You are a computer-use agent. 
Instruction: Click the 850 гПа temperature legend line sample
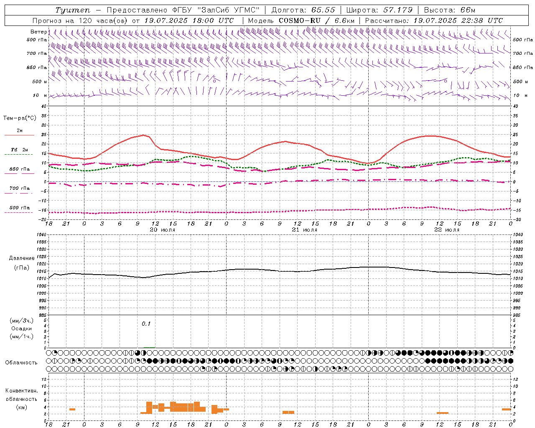[x=19, y=174]
